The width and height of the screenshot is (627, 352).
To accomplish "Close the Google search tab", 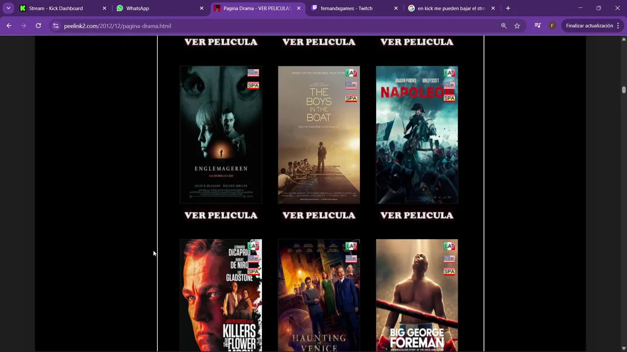I will coord(493,8).
